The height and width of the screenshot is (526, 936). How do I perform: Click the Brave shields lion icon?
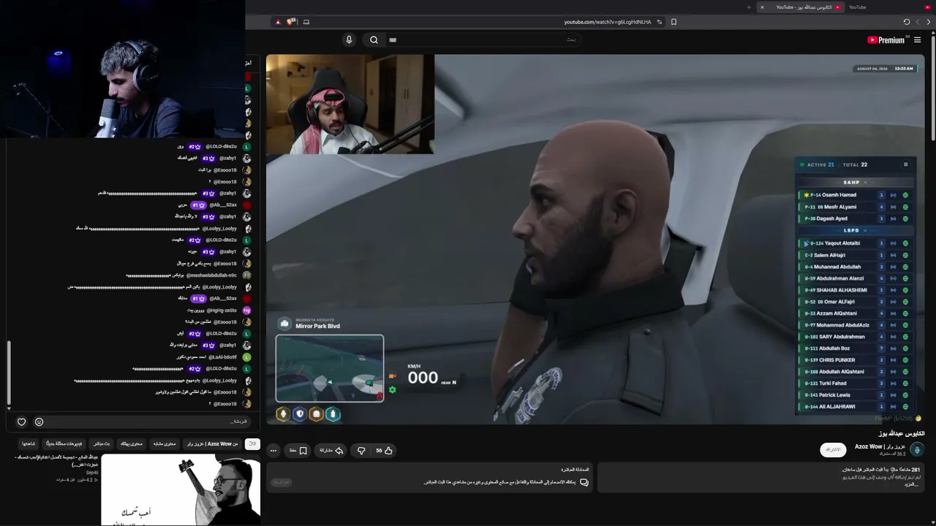(x=291, y=22)
